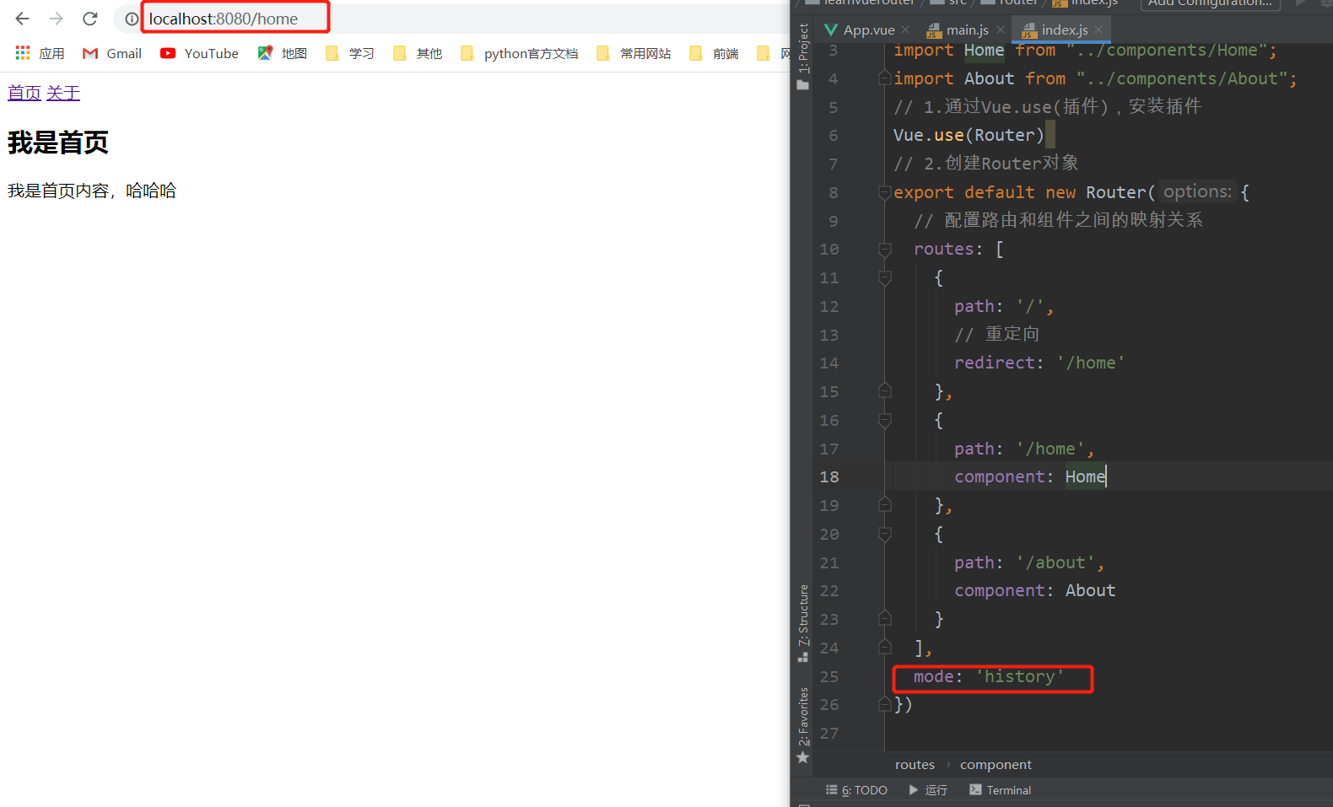
Task: Click the redirect: '/home' code text
Action: [1039, 363]
